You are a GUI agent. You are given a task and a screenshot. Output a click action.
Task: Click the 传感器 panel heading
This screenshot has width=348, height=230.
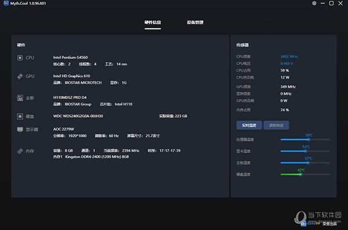(242, 45)
